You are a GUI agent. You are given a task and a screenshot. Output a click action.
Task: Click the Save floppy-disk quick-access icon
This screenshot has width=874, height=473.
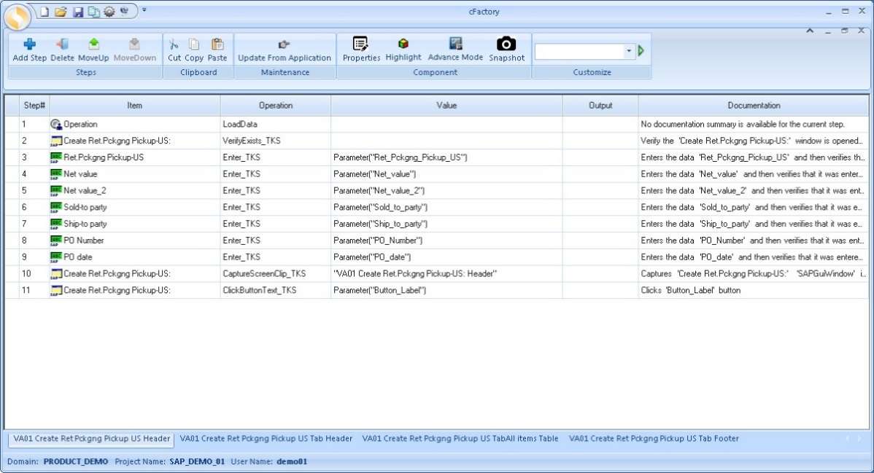pyautogui.click(x=78, y=12)
